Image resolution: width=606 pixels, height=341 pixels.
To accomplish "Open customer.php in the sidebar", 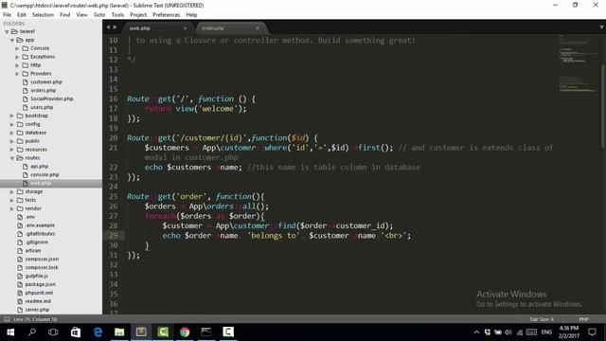I will pos(46,82).
